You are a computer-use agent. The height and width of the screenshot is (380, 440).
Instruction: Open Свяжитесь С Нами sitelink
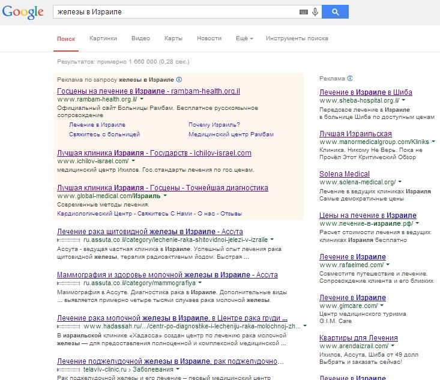[x=164, y=214]
